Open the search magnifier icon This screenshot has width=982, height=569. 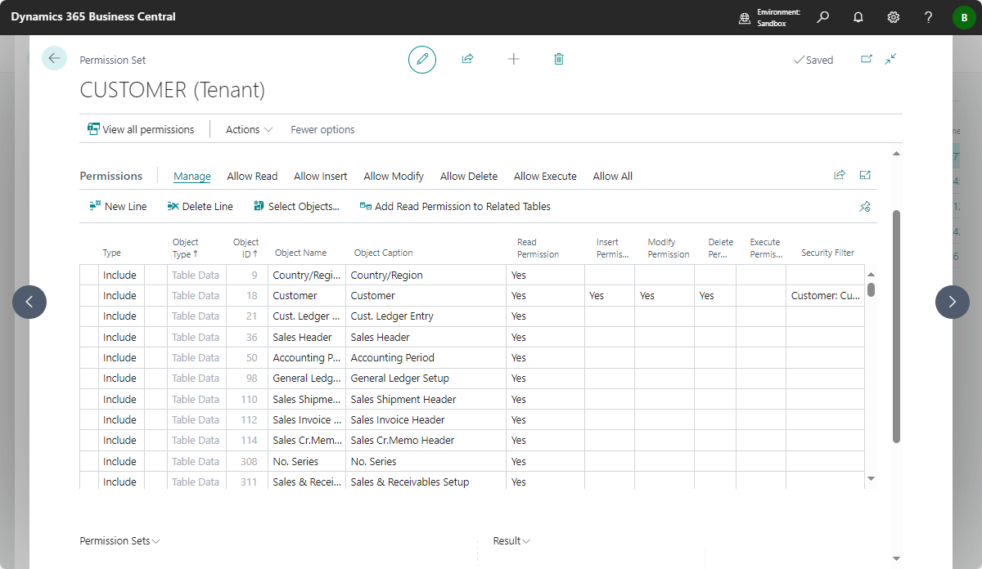click(x=823, y=17)
